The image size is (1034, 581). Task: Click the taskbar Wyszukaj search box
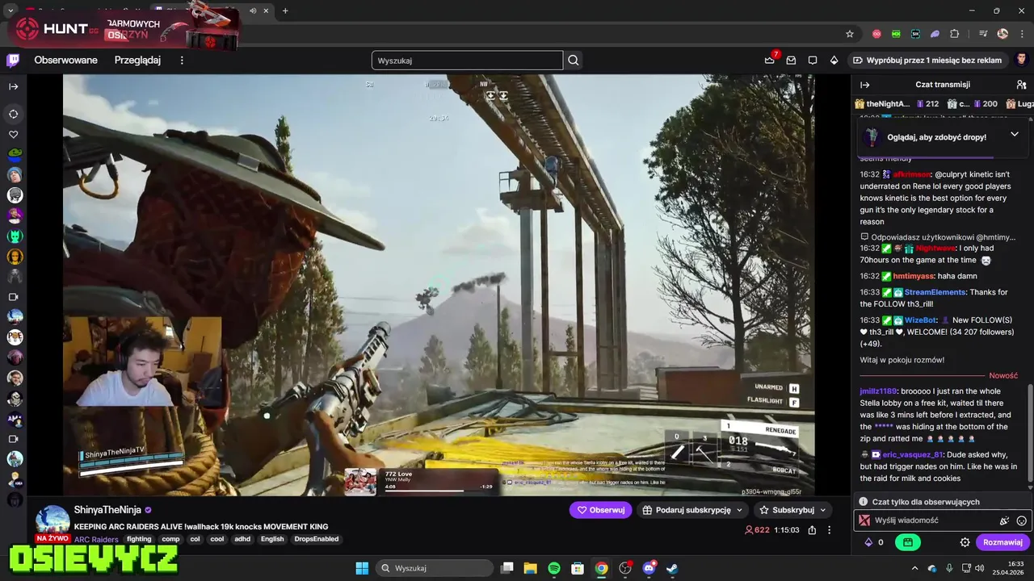tap(435, 568)
